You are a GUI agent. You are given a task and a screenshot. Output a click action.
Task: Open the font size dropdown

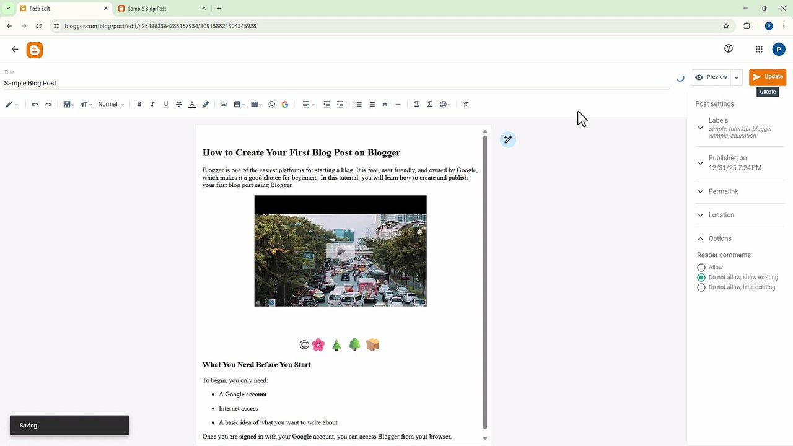pos(86,104)
